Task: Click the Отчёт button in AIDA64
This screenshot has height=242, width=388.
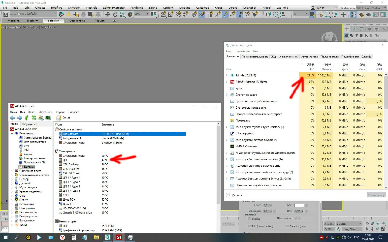Action: click(x=63, y=118)
